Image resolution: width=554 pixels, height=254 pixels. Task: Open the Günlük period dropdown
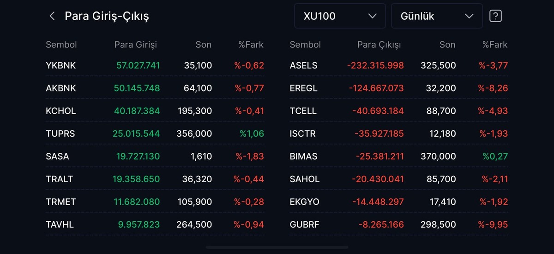point(437,16)
